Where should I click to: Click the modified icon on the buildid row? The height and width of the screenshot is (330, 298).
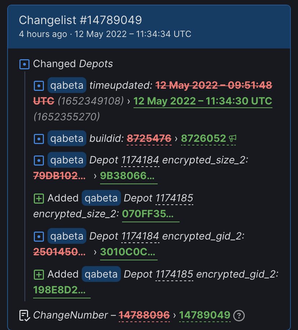point(39,138)
